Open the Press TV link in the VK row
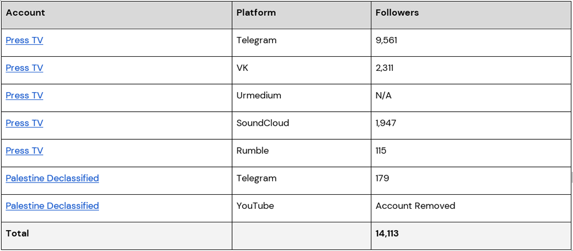This screenshot has width=573, height=251. pos(24,68)
